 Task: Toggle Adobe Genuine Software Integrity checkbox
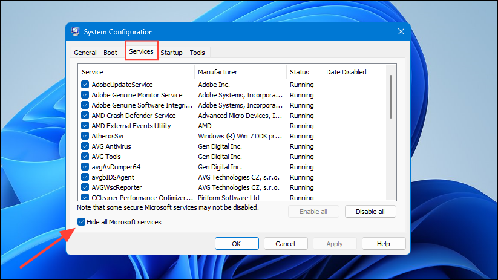(x=85, y=105)
